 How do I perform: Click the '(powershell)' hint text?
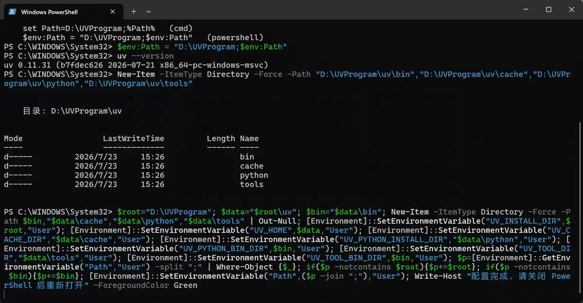235,37
